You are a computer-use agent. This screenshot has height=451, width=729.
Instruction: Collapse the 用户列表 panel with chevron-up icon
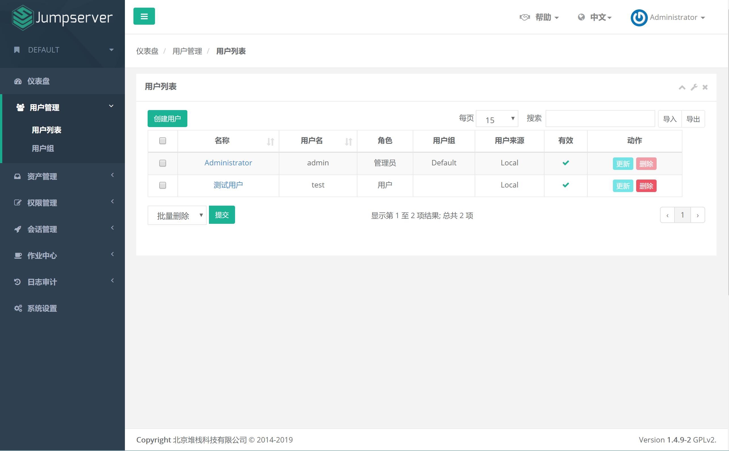pos(682,87)
